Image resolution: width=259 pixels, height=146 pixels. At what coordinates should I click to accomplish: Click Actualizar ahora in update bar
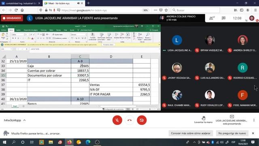click(x=108, y=45)
